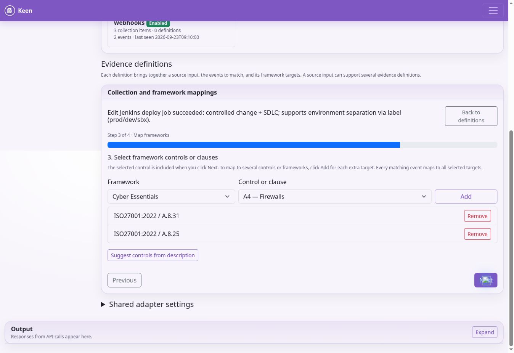Click the Edit Jenkins deploy job description text
This screenshot has width=514, height=353.
(x=254, y=116)
